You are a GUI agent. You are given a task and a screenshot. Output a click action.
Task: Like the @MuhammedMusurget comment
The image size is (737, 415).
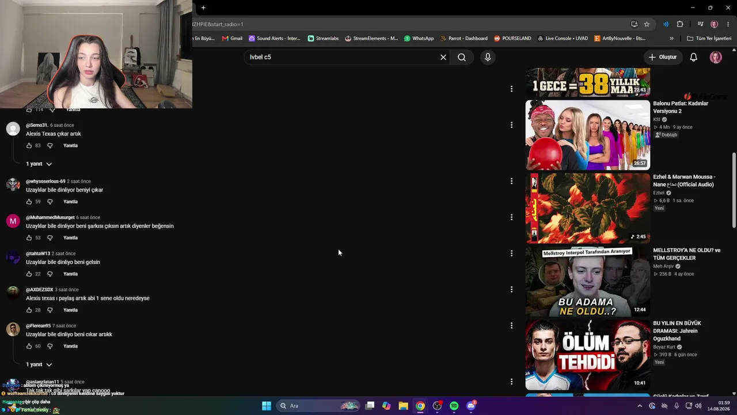[x=29, y=238]
